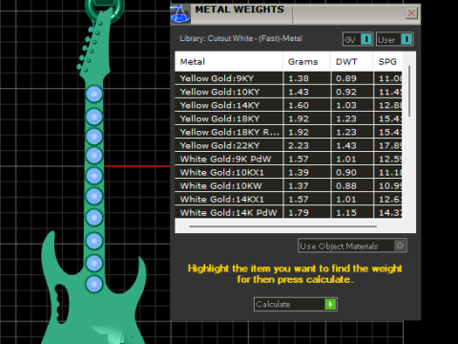
Task: Select the Yellow Gold:10KY row
Action: tap(288, 92)
